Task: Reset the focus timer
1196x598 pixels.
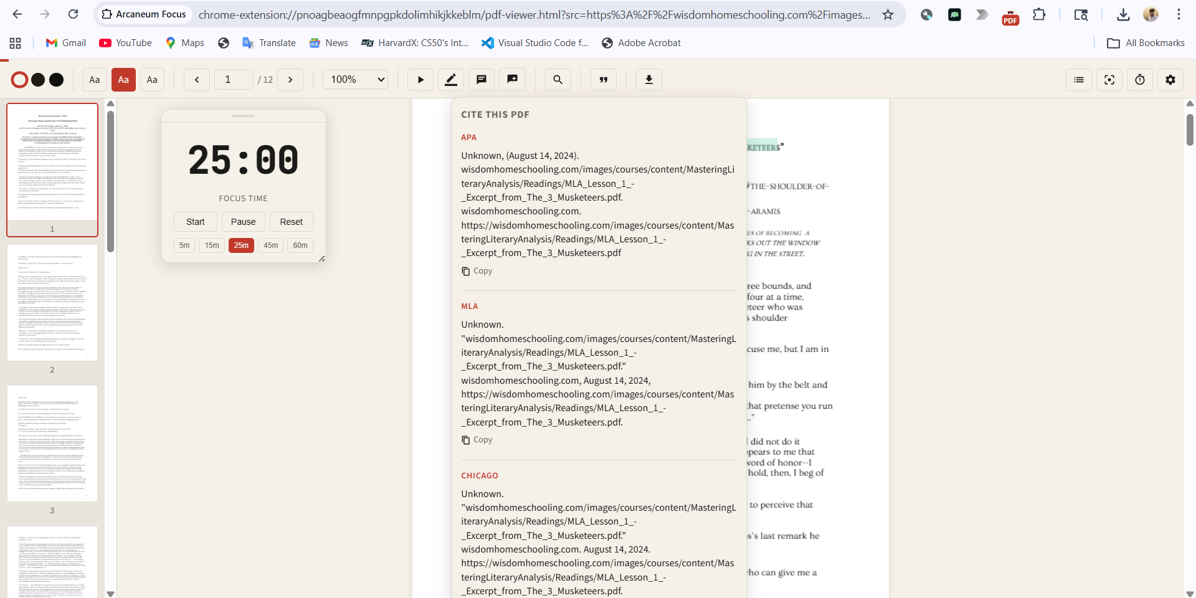Action: pyautogui.click(x=292, y=222)
